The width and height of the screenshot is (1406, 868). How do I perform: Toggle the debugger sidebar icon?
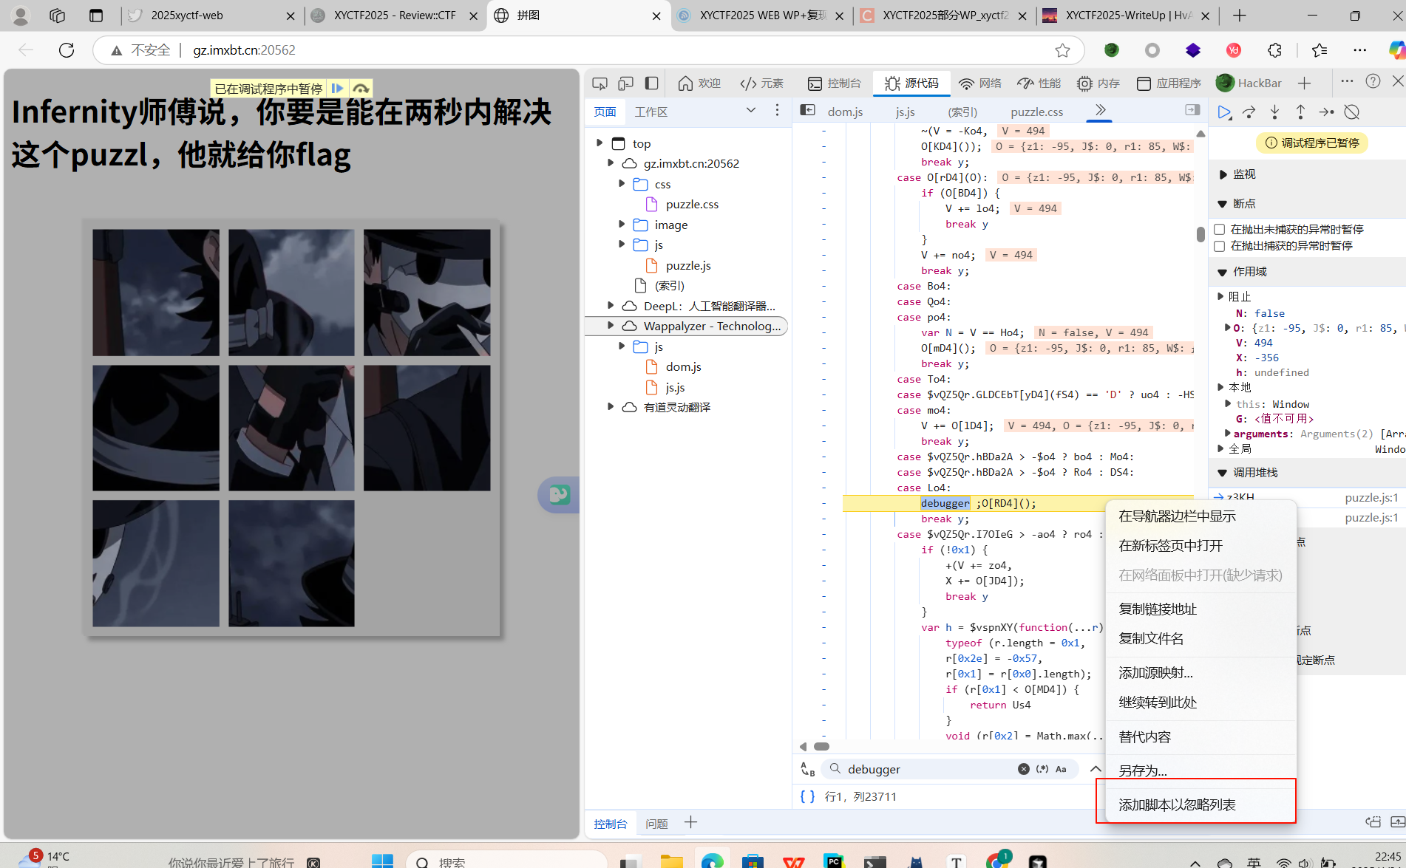(1192, 110)
